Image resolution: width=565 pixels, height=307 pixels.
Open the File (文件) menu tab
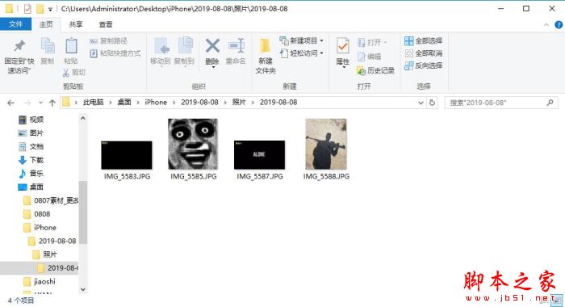(x=16, y=24)
